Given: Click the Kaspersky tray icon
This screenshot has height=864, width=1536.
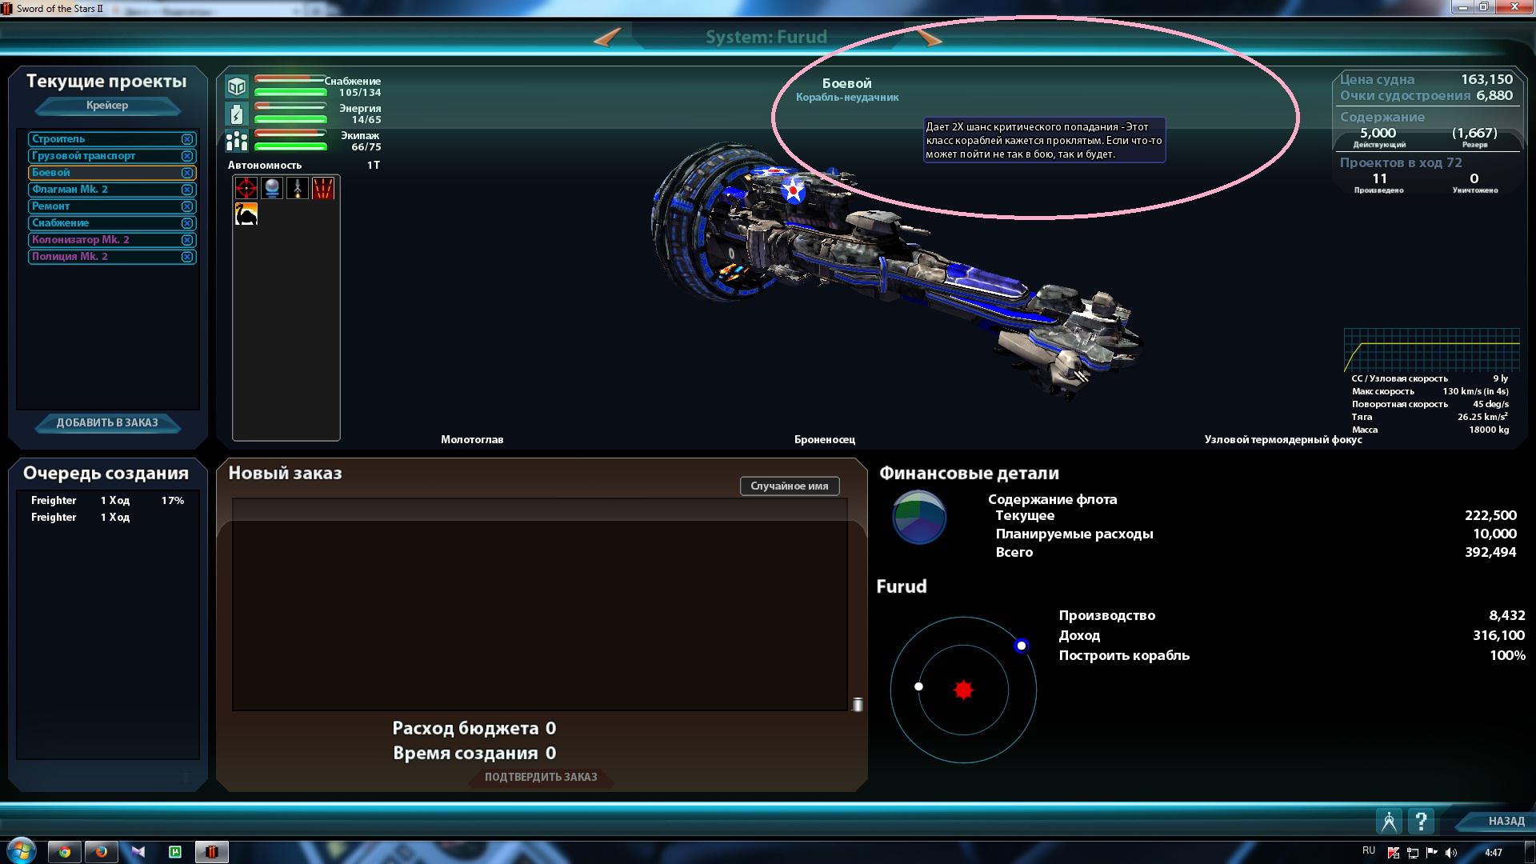Looking at the screenshot, I should tap(1393, 853).
